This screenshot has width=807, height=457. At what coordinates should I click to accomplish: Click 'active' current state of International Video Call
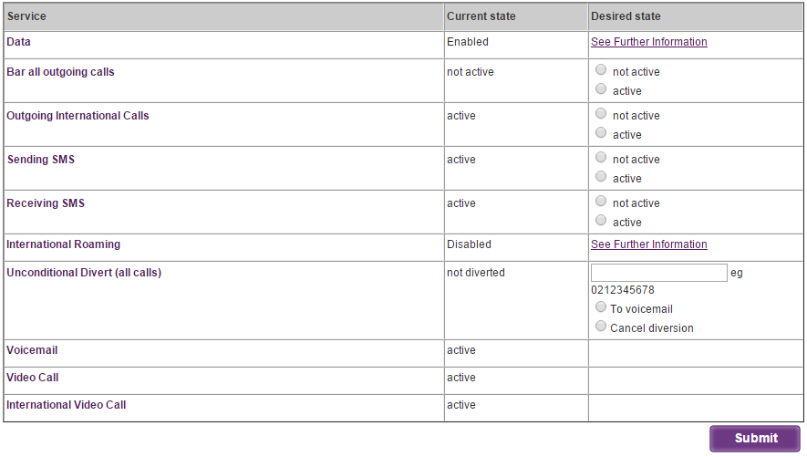tap(461, 405)
